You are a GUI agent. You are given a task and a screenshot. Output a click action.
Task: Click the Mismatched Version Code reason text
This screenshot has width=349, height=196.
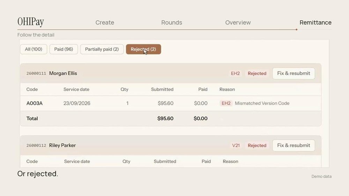point(262,103)
